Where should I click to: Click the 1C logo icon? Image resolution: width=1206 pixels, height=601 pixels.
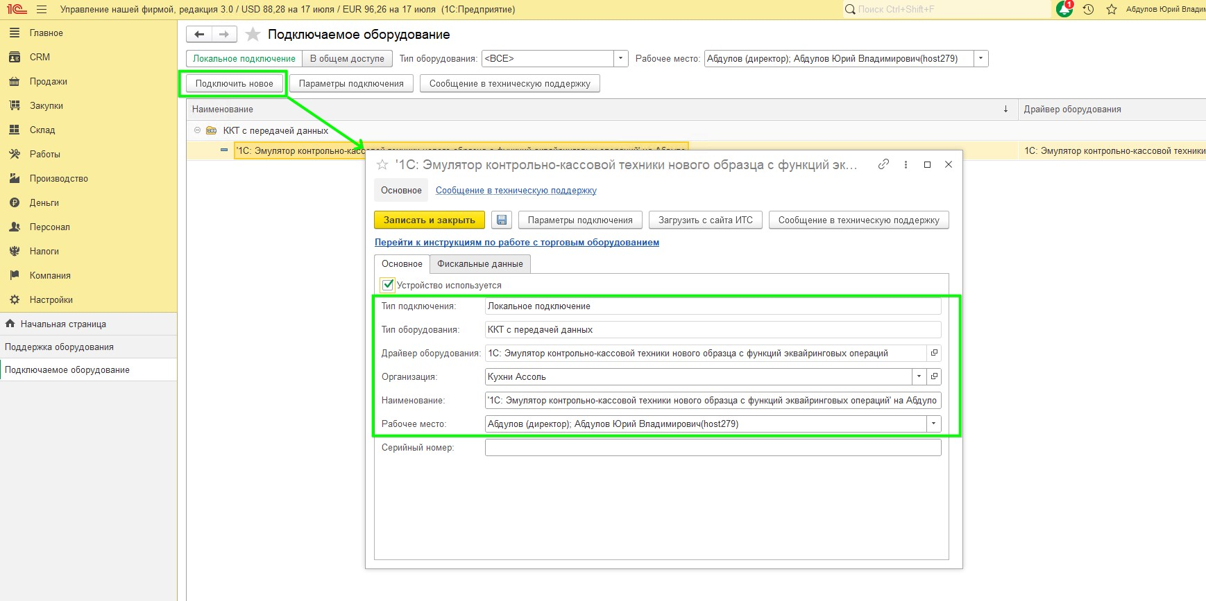coord(17,10)
